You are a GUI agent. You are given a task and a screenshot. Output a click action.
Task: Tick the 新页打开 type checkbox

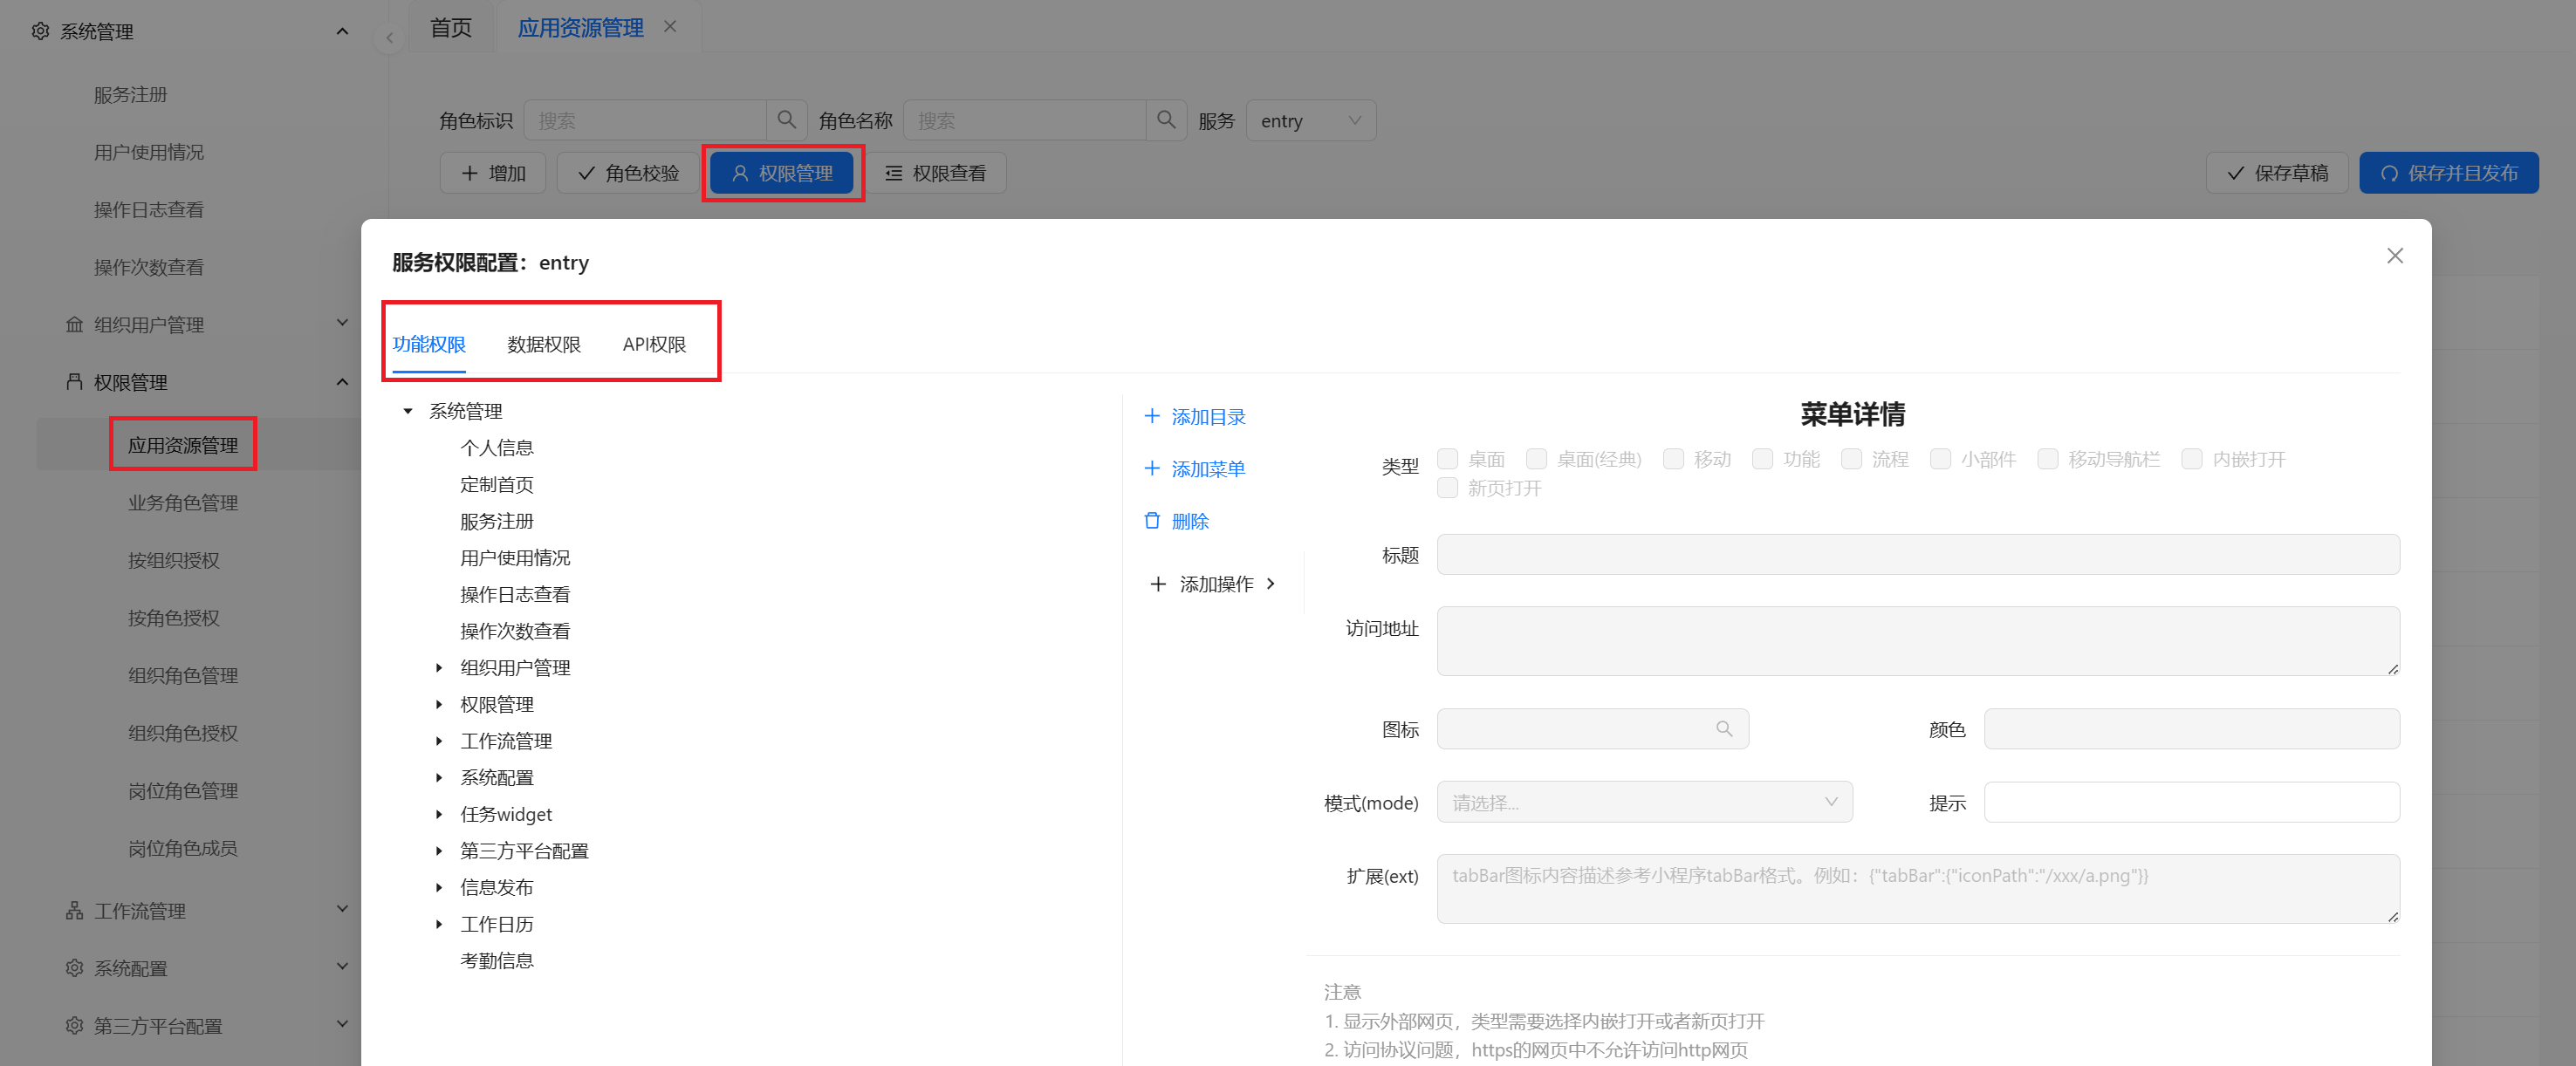click(x=1447, y=488)
